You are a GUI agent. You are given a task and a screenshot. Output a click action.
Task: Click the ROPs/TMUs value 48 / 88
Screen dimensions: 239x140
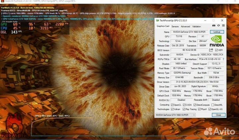point(177,59)
